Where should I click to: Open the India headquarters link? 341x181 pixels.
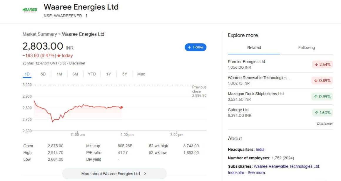[x=260, y=150]
